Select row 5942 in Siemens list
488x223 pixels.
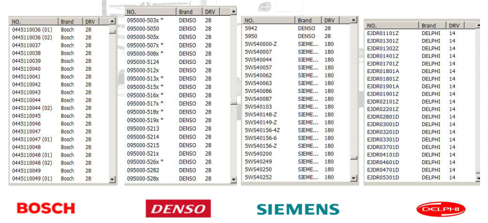click(x=296, y=28)
